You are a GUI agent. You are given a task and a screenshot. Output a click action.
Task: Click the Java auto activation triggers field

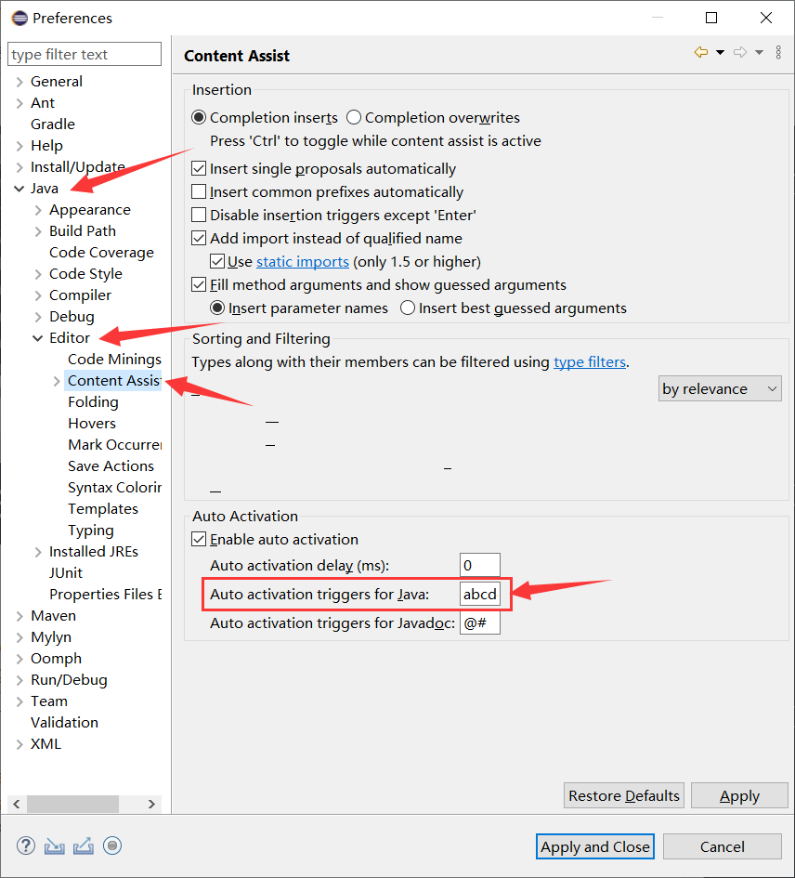click(x=480, y=595)
